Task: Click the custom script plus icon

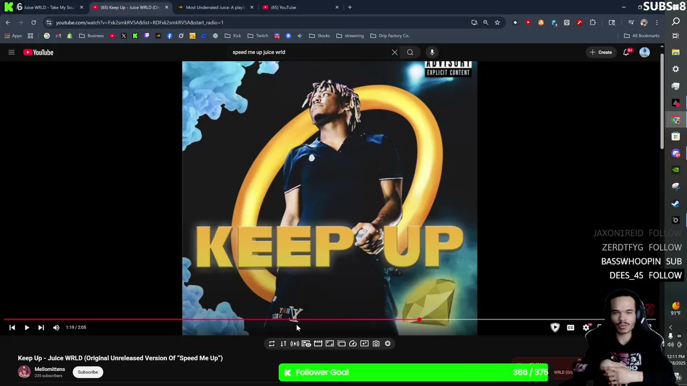Action: (364, 344)
